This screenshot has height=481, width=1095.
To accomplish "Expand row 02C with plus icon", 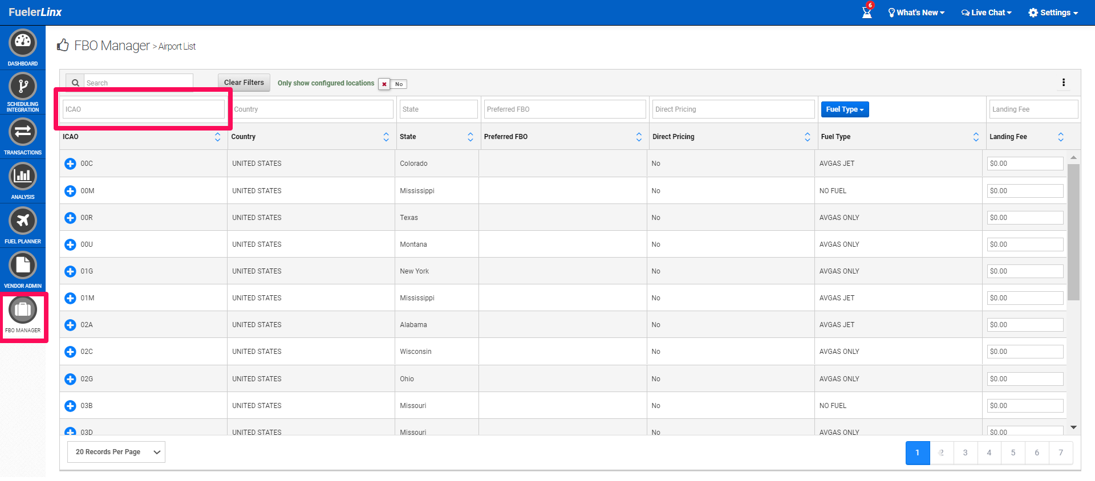I will [70, 352].
